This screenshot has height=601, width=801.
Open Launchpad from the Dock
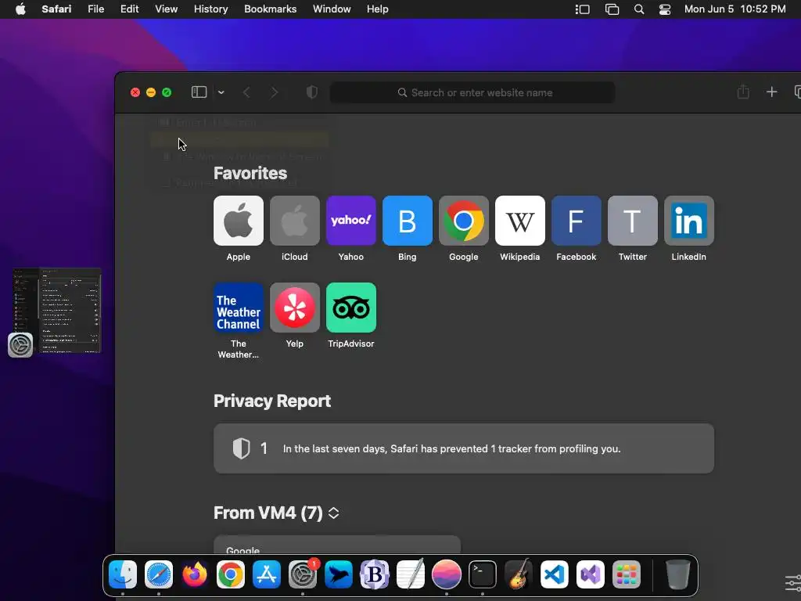pyautogui.click(x=627, y=574)
